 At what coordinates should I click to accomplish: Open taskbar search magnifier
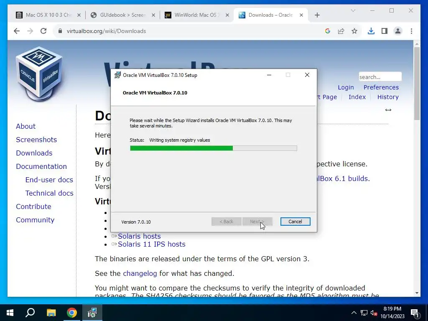coord(30,313)
